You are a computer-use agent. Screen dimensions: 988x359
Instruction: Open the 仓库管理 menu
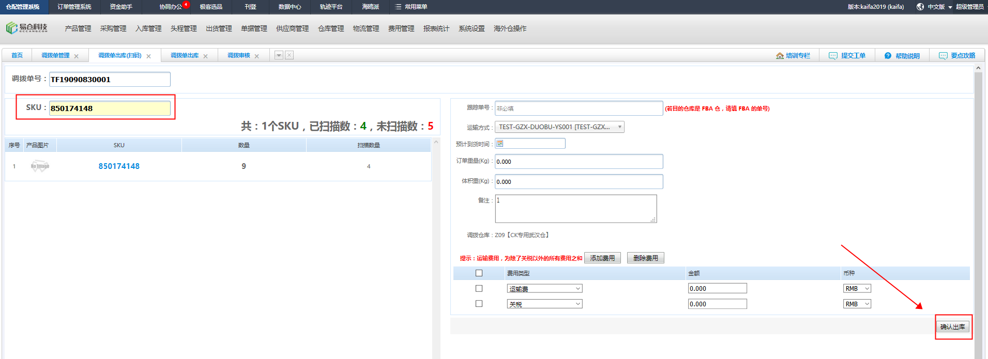331,28
